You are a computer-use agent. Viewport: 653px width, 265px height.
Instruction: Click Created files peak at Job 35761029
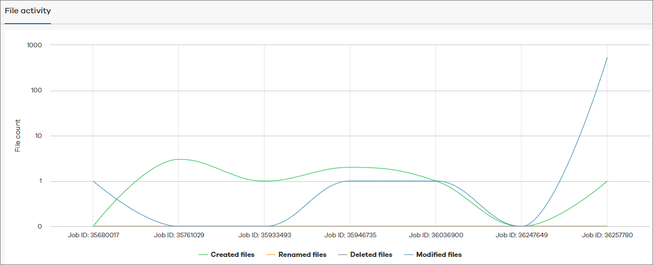[178, 159]
